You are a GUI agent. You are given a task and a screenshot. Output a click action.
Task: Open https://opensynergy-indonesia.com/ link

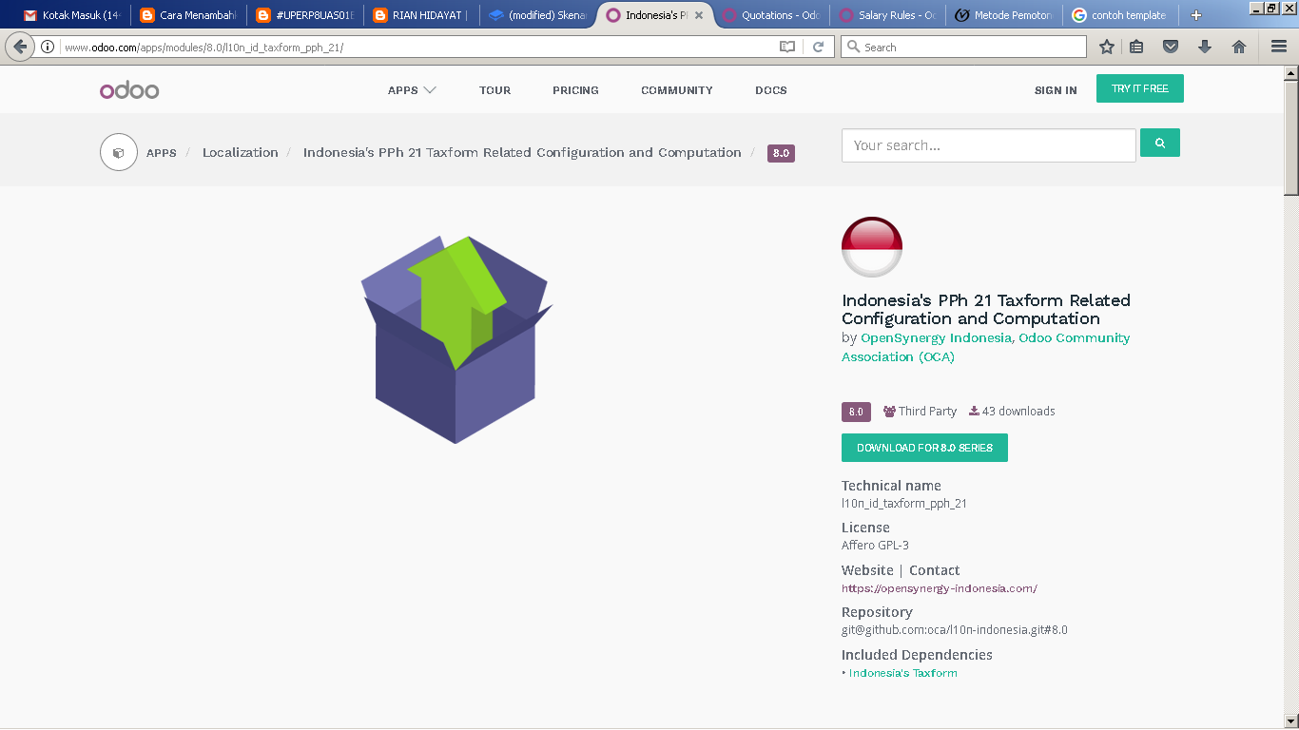tap(940, 588)
